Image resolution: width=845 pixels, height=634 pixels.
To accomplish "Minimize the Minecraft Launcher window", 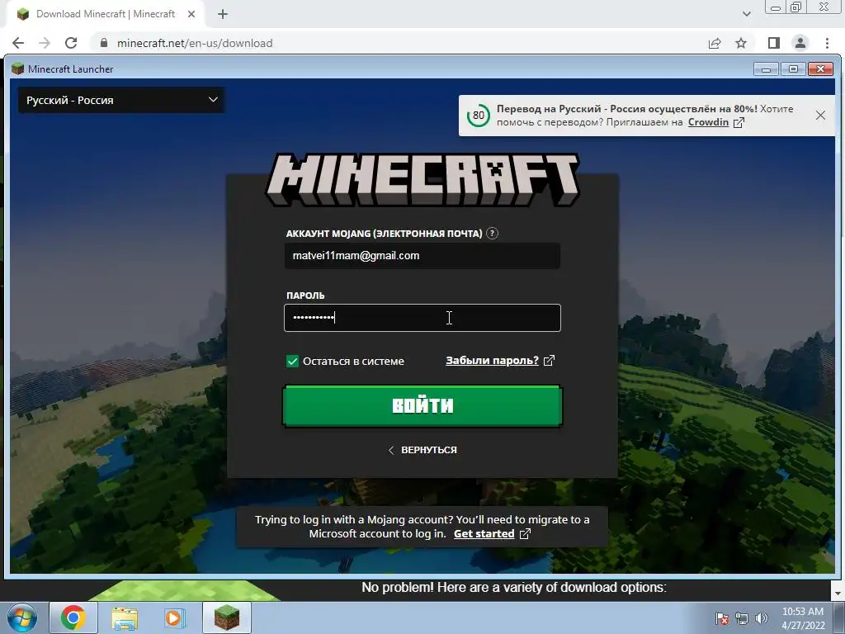I will (766, 69).
